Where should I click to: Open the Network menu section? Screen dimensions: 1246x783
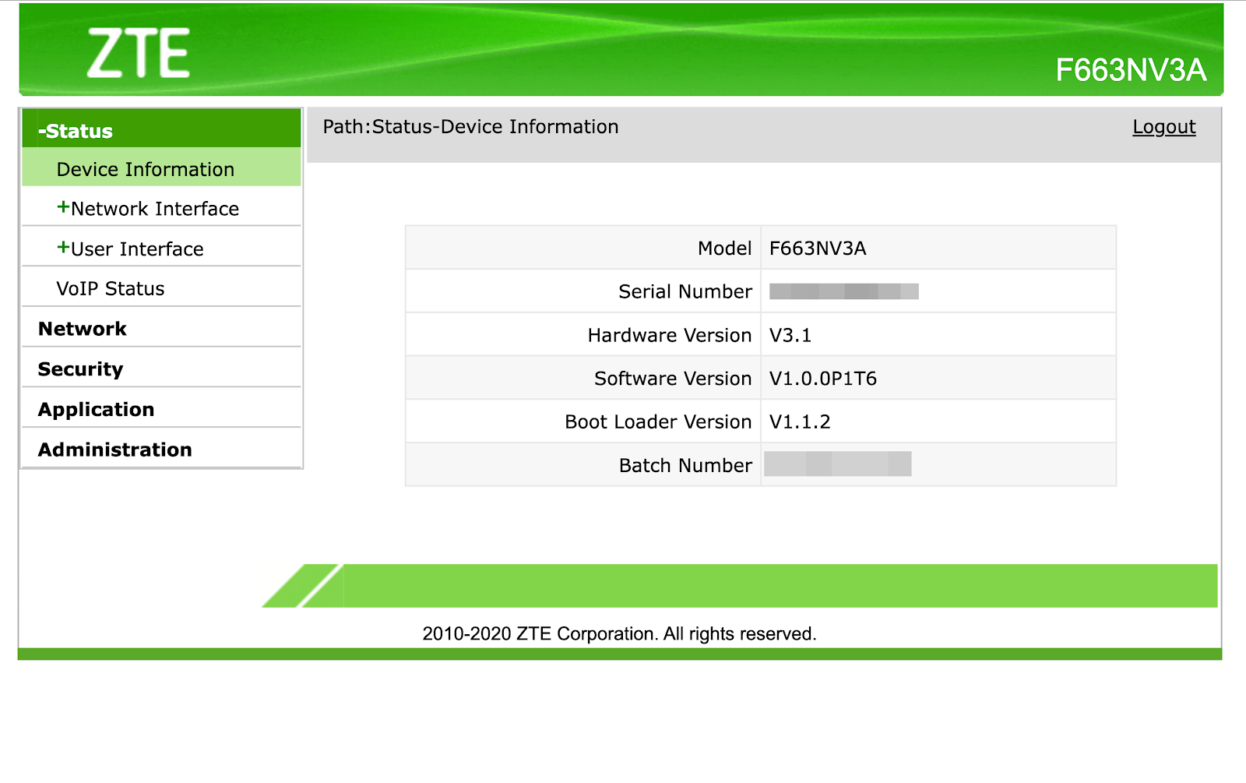click(x=82, y=329)
